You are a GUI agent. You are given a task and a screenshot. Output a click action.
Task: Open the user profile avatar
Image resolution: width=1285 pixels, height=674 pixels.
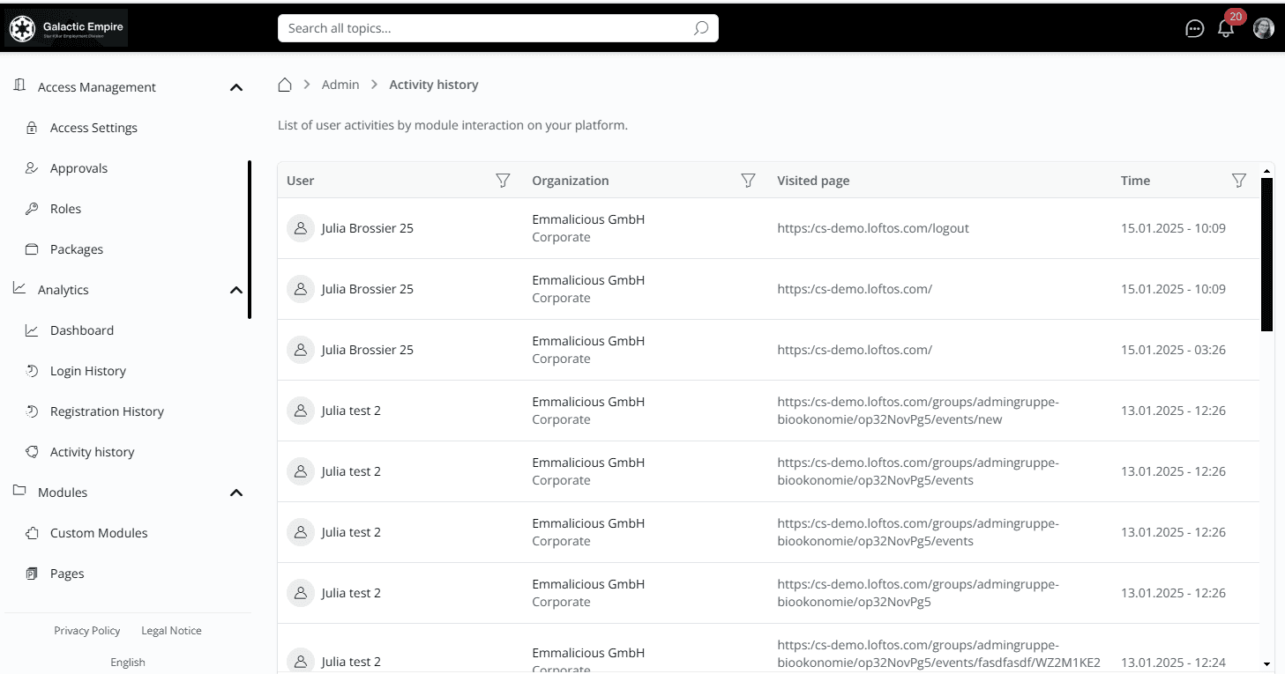pyautogui.click(x=1264, y=28)
